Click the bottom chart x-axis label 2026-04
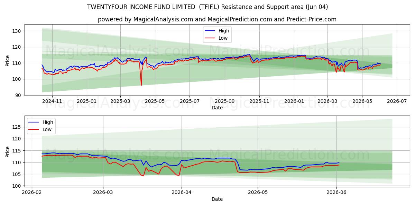The height and width of the screenshot is (207, 415). pyautogui.click(x=182, y=193)
